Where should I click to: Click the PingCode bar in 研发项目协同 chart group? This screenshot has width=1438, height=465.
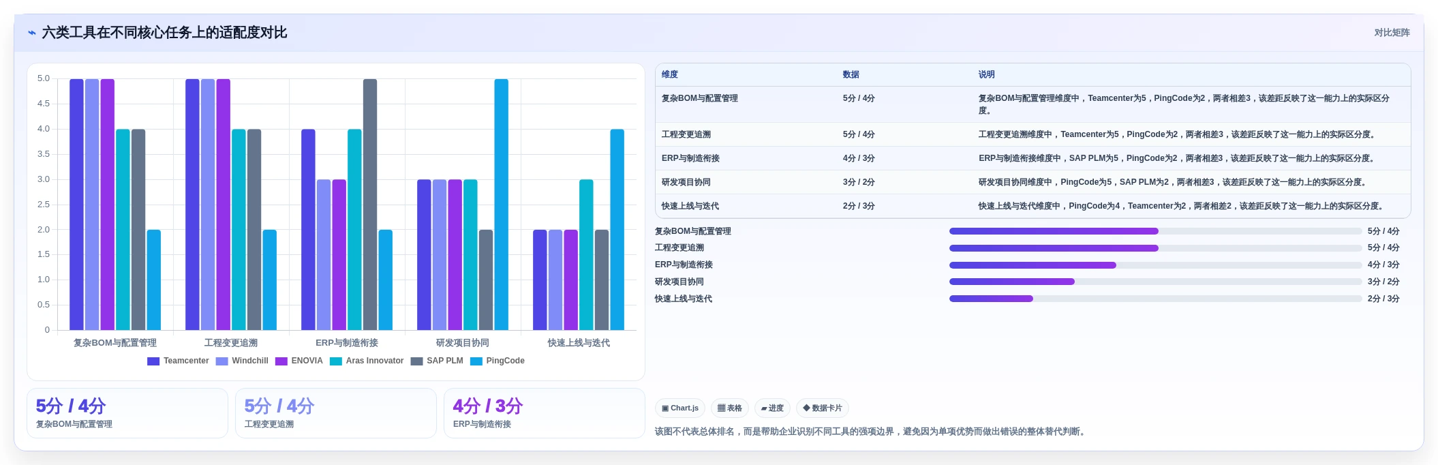[502, 205]
